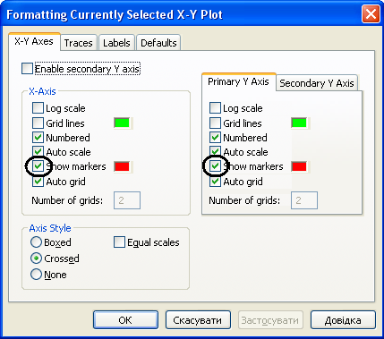
Task: Click the Скасувати cancel button
Action: tap(198, 320)
